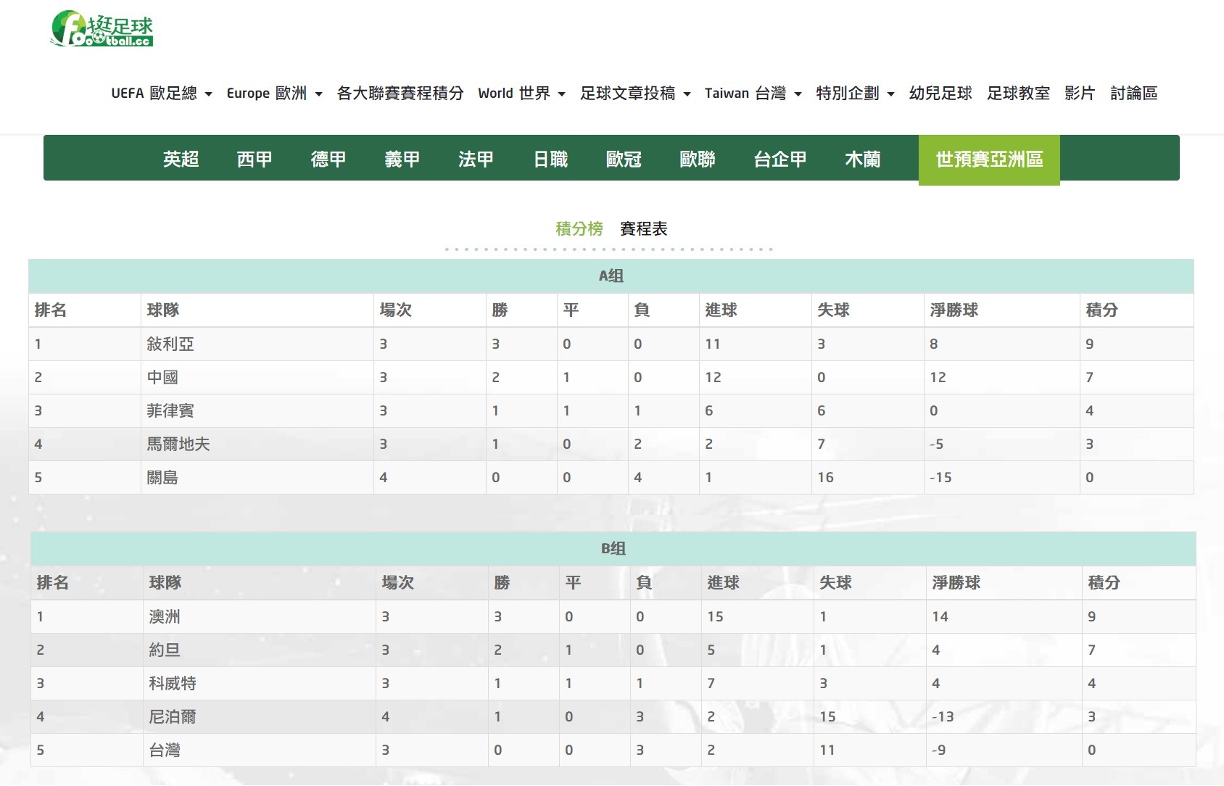Click 菲律賓 team name
Image resolution: width=1224 pixels, height=786 pixels.
170,410
